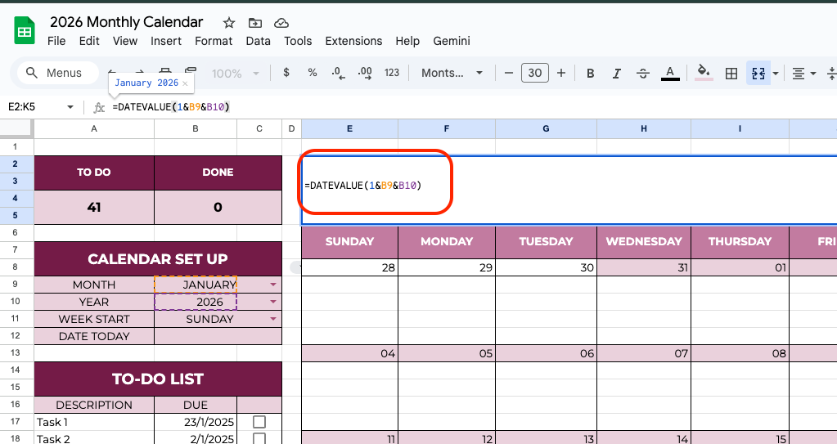Viewport: 837px width, 444px height.
Task: Click the vertical align icon
Action: [831, 73]
